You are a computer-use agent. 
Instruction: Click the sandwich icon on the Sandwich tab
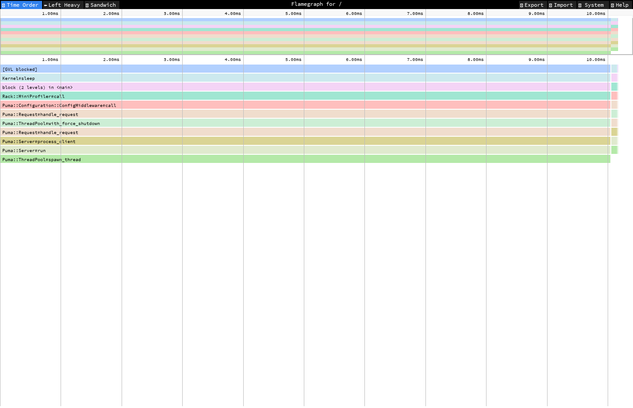[x=88, y=5]
